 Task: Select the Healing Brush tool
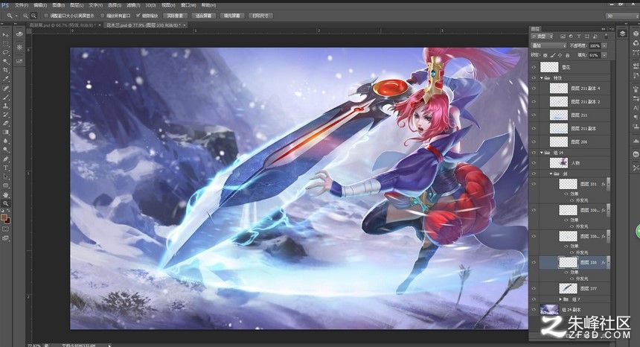pyautogui.click(x=6, y=88)
